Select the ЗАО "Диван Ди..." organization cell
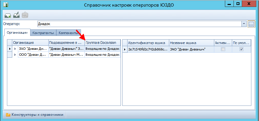The height and width of the screenshot is (121, 259). pyautogui.click(x=33, y=49)
